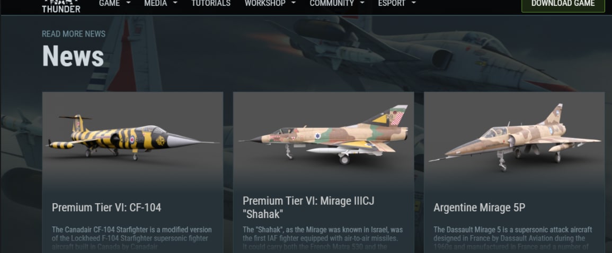
Task: Open the ESPORT menu
Action: click(x=392, y=4)
